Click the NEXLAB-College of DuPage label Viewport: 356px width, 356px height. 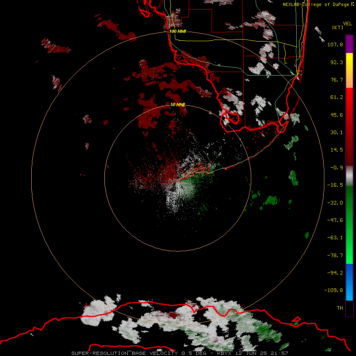(318, 4)
